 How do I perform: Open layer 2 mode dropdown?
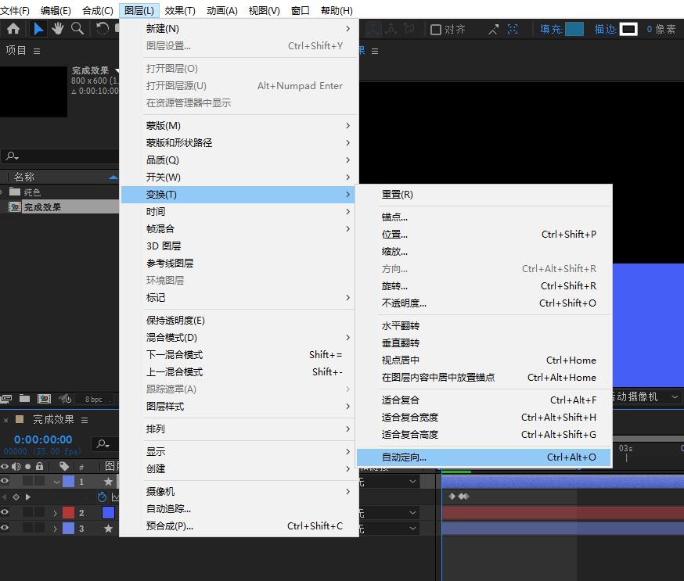point(412,513)
